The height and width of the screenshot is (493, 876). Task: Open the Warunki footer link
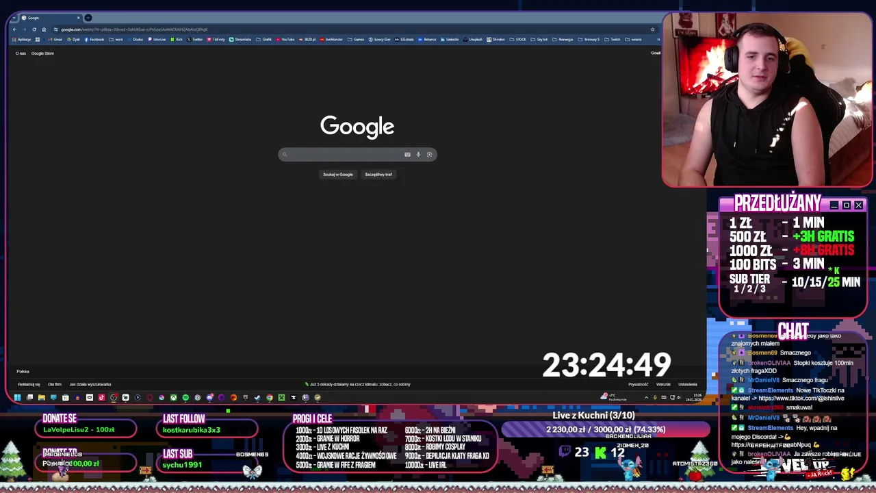663,385
